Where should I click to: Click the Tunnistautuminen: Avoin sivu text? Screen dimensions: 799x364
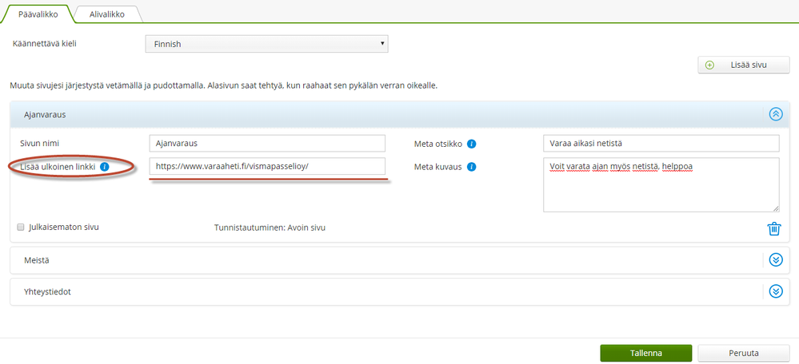coord(270,227)
